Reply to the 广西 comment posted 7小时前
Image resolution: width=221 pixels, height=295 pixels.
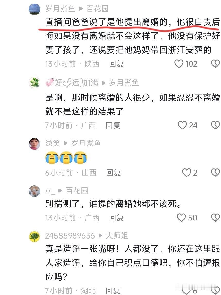(113, 125)
